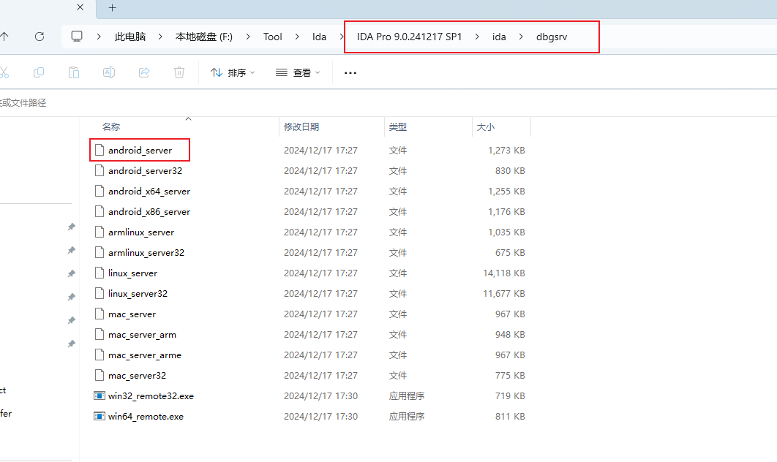Click the refresh button beside the address bar
Viewport: 777px width, 462px height.
(40, 36)
